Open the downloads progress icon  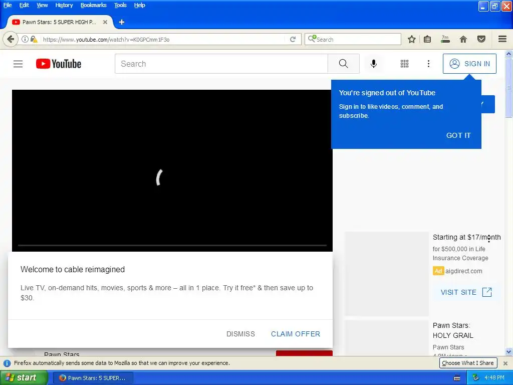pyautogui.click(x=445, y=39)
